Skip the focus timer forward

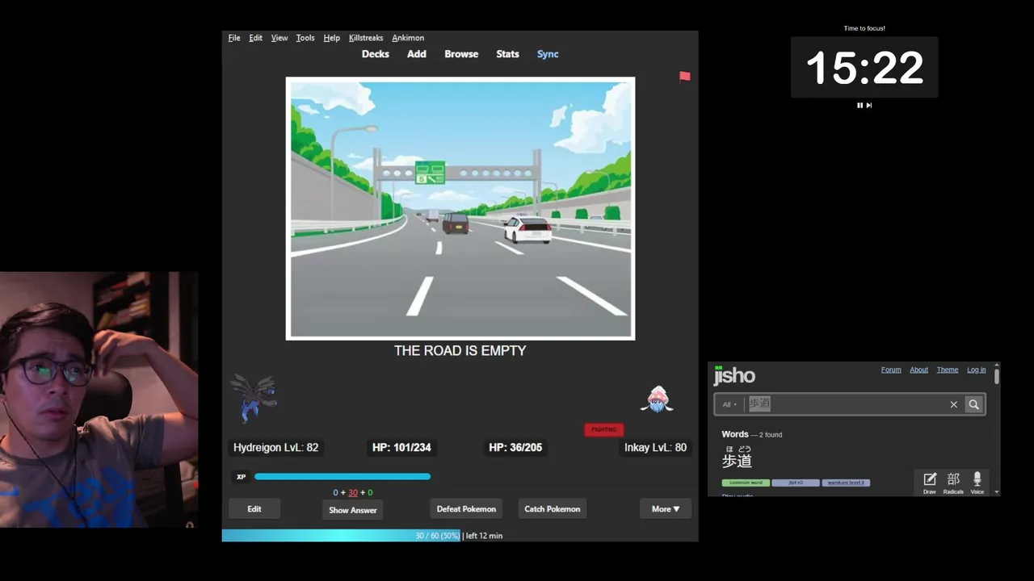(x=869, y=105)
